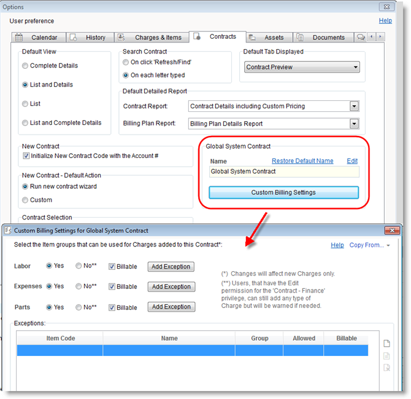This screenshot has width=411, height=399.
Task: Toggle Initialize New Contract Code checkbox
Action: tap(26, 156)
